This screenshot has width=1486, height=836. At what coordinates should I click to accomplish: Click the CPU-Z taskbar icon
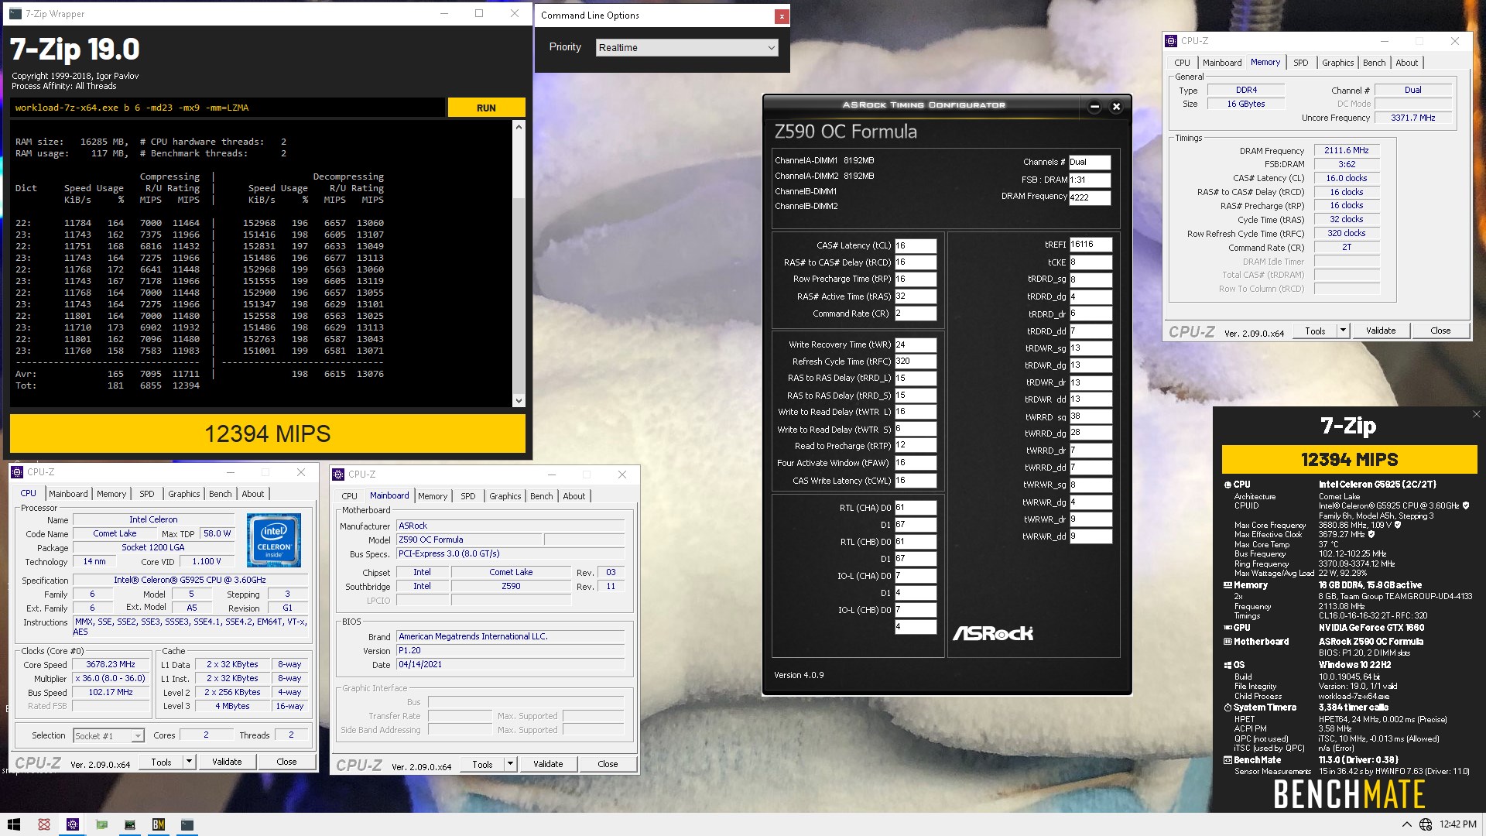tap(73, 824)
